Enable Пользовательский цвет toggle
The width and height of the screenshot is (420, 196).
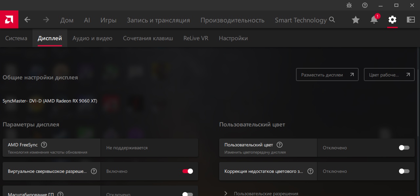coord(404,148)
